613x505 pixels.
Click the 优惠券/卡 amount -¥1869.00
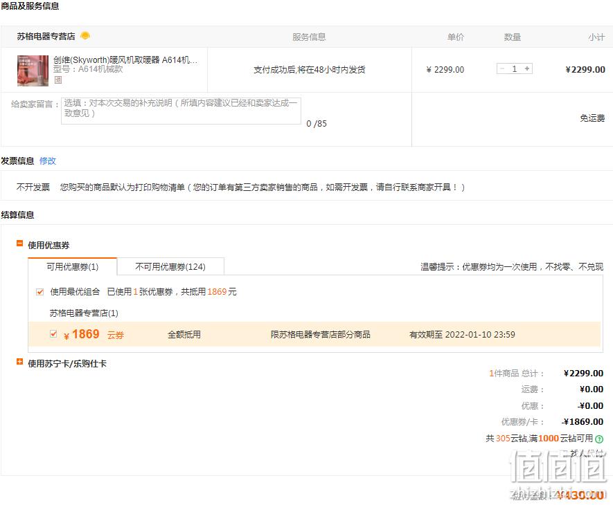coord(583,422)
